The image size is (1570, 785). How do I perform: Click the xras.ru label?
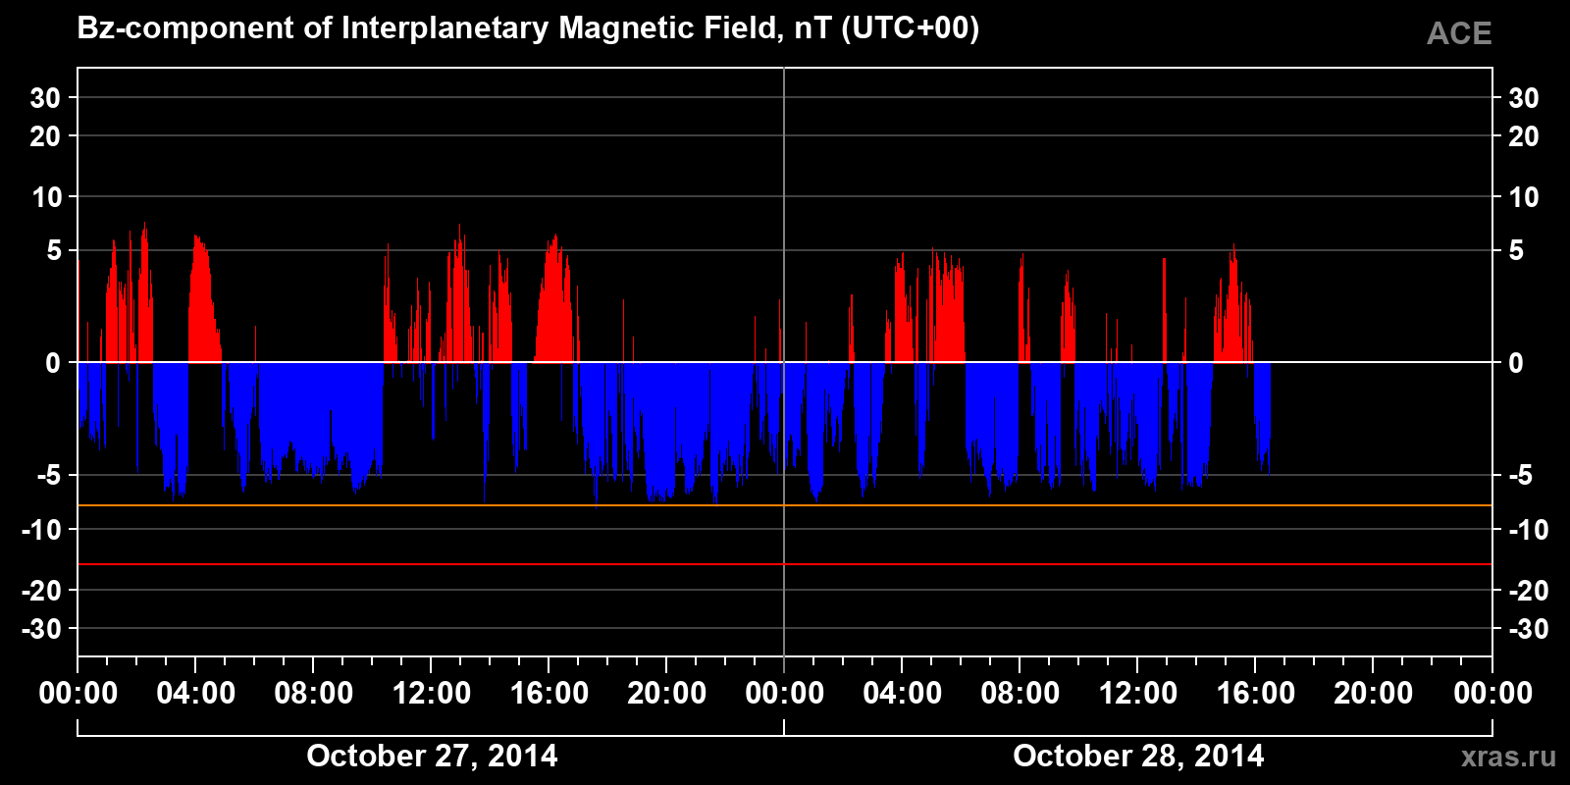pos(1508,756)
